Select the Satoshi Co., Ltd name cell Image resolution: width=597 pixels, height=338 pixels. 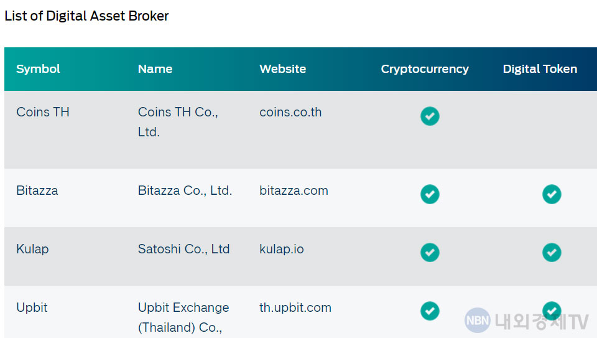183,249
